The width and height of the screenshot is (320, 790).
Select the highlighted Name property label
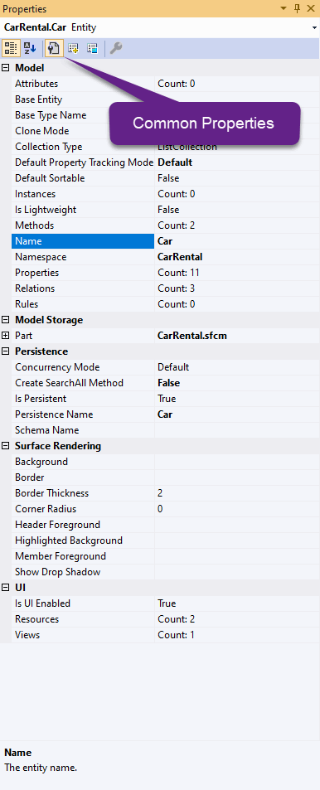click(83, 241)
